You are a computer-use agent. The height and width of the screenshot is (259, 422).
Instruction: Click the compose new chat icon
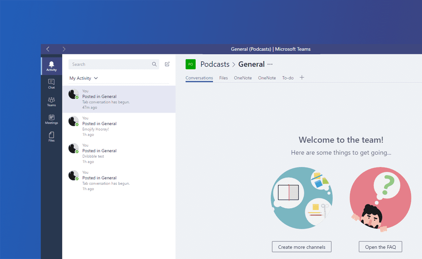click(167, 64)
